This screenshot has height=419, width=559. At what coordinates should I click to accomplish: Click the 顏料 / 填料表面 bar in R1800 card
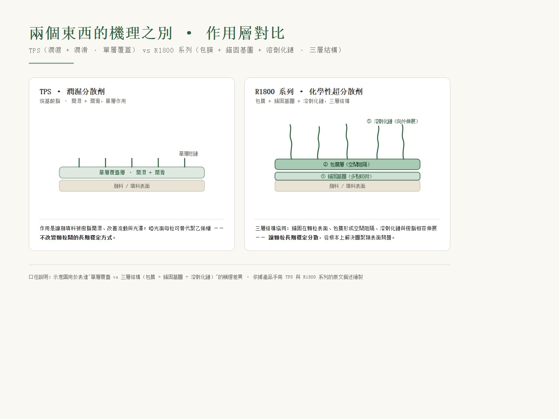click(x=347, y=186)
